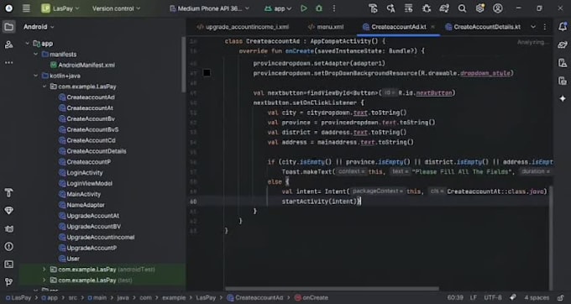Screen dimensions: 571x304
Task: Select LoginActivity in project tree
Action: tap(81, 172)
